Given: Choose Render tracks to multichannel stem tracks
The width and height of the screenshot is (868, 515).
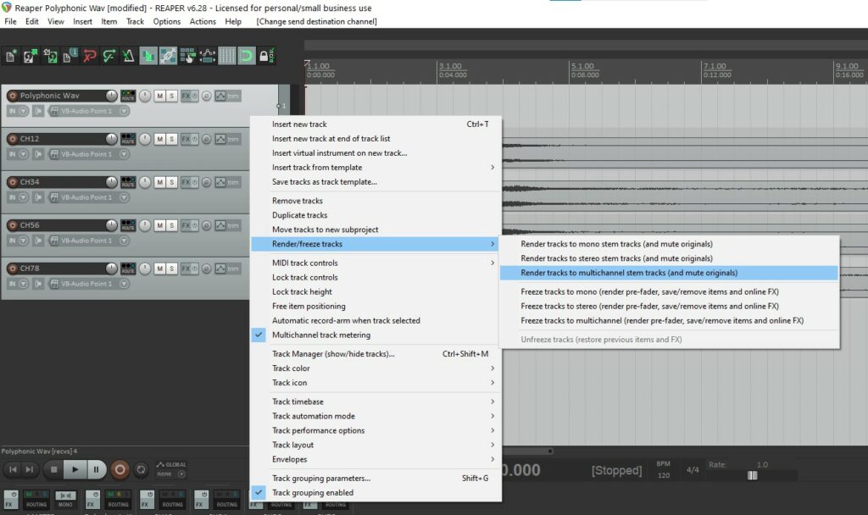Looking at the screenshot, I should click(x=669, y=273).
